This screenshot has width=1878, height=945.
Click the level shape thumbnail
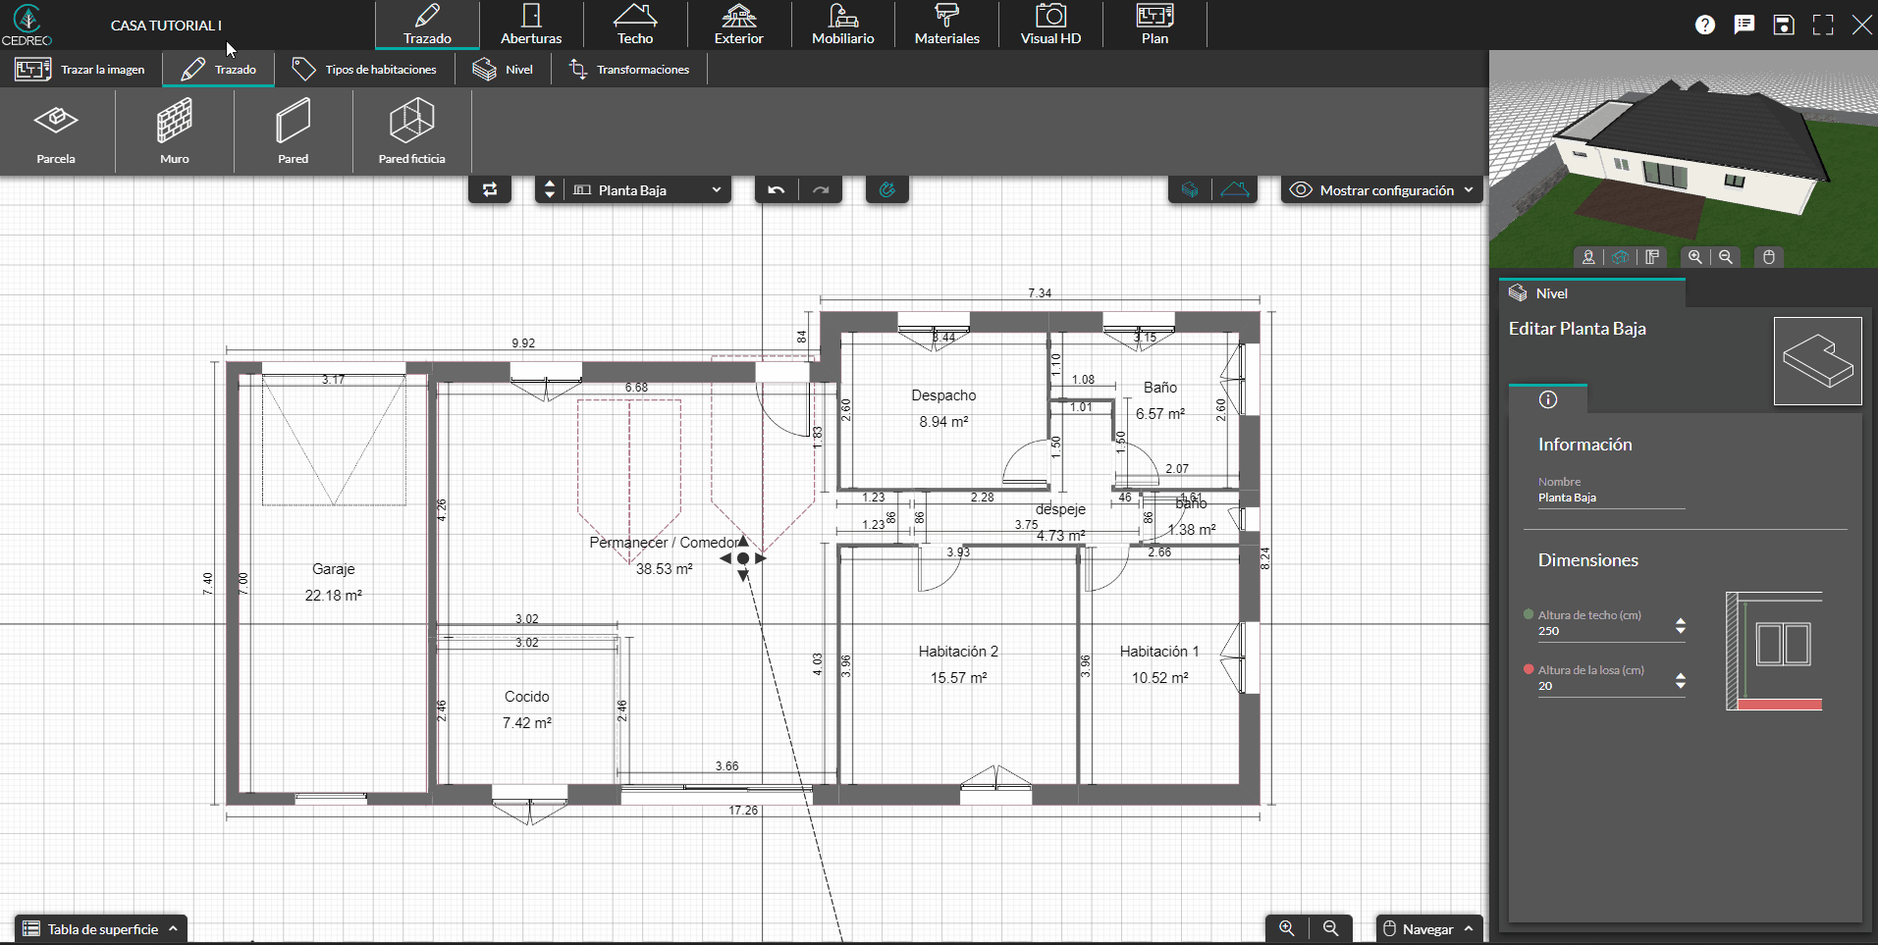click(x=1818, y=361)
